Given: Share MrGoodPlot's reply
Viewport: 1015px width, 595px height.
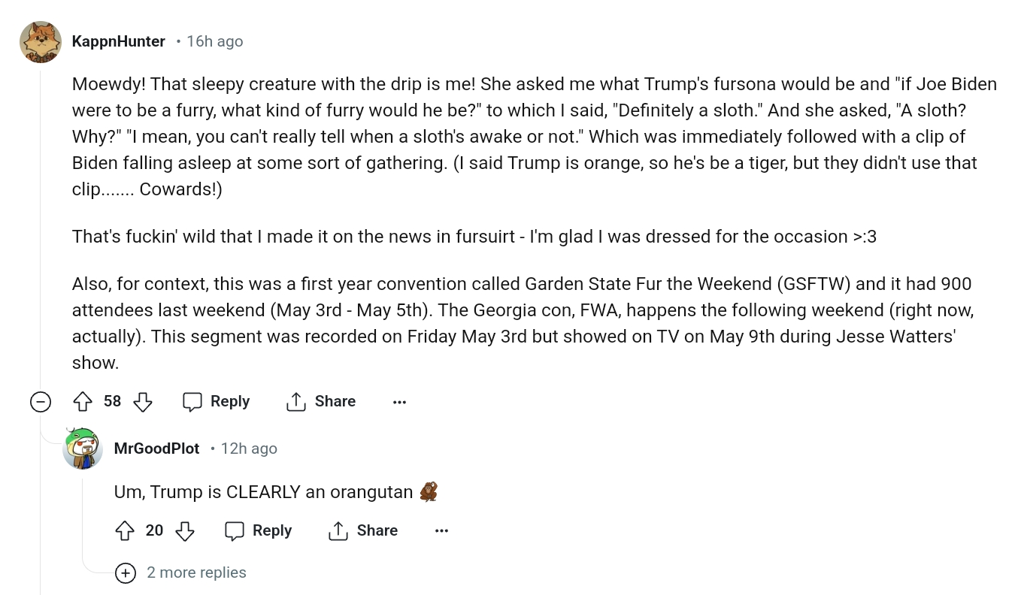Looking at the screenshot, I should click(x=363, y=531).
